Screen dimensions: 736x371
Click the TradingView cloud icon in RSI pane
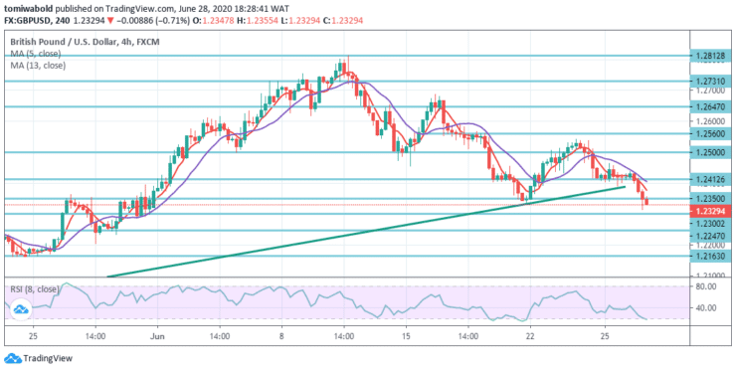20,309
